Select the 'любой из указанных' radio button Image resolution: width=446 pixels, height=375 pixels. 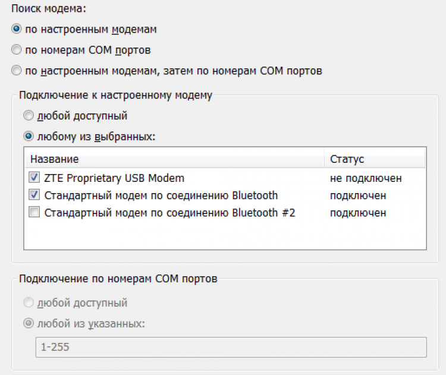coord(28,324)
